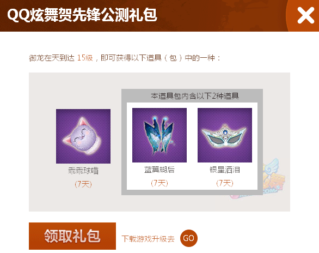Click the 乖乖球喵 item name label
Image resolution: width=319 pixels, height=253 pixels.
(83, 171)
